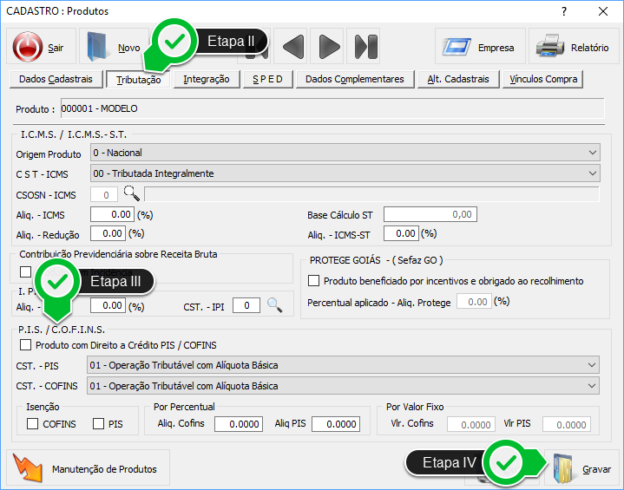Click the Relatório printer icon
This screenshot has height=490, width=624.
click(549, 48)
